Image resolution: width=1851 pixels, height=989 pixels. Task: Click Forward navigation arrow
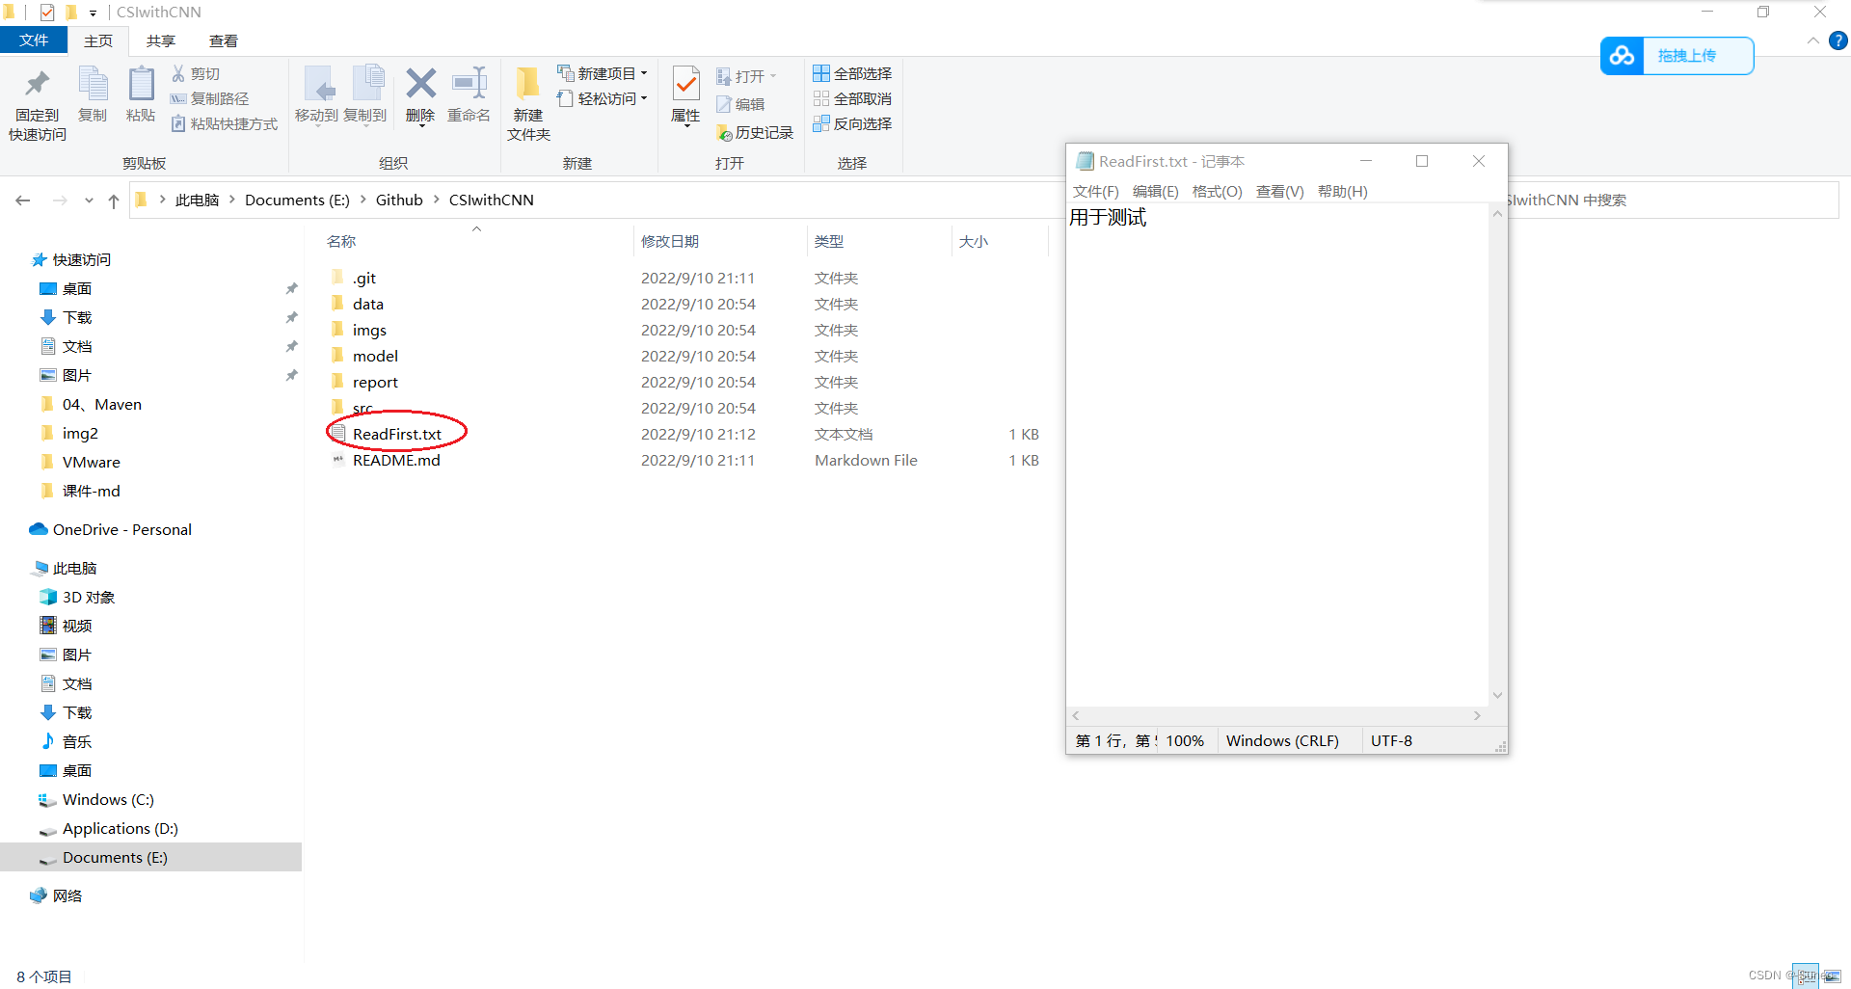[60, 200]
